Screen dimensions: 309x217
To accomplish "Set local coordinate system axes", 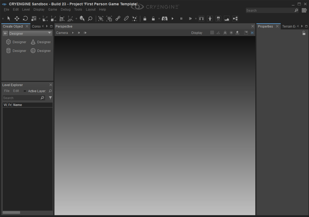I will click(53, 19).
